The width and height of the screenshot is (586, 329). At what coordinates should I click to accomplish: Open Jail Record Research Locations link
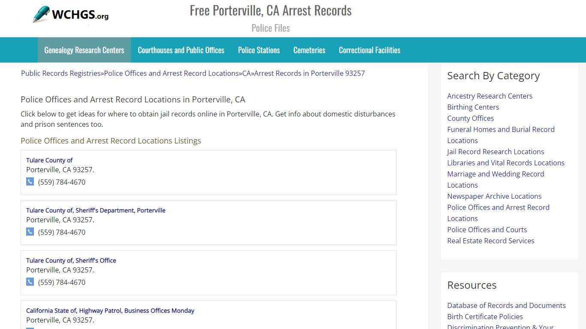(495, 152)
